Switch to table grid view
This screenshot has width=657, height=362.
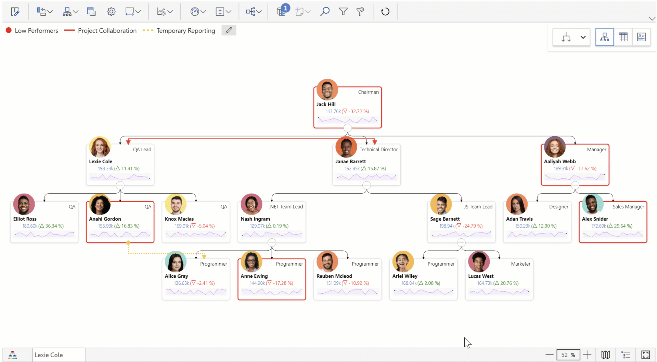pos(623,37)
